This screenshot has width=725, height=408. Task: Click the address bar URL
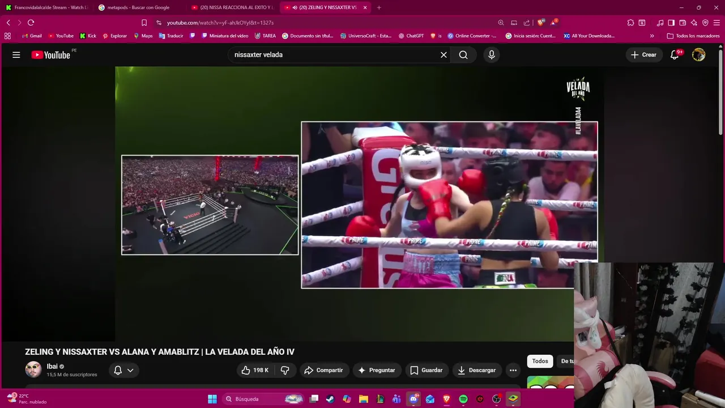(220, 23)
